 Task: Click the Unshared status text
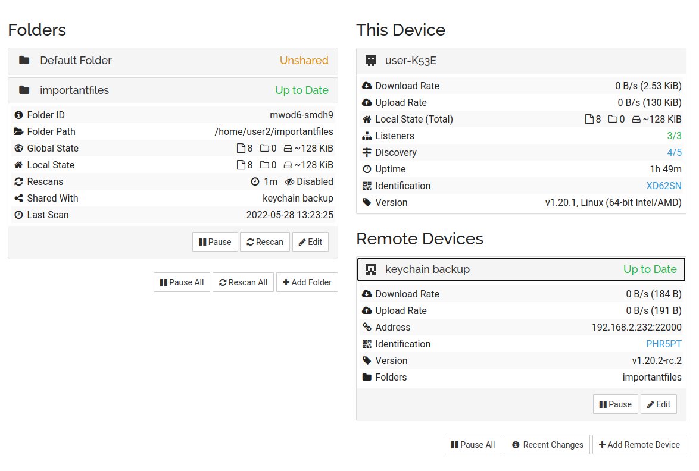coord(304,61)
